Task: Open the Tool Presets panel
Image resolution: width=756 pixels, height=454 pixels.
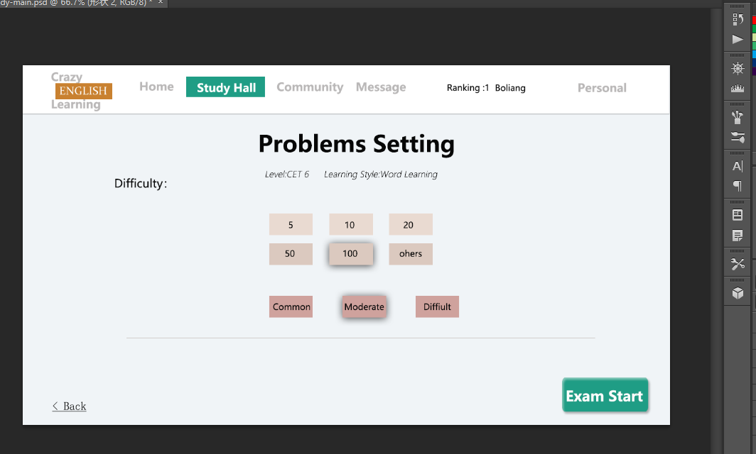Action: click(x=738, y=264)
